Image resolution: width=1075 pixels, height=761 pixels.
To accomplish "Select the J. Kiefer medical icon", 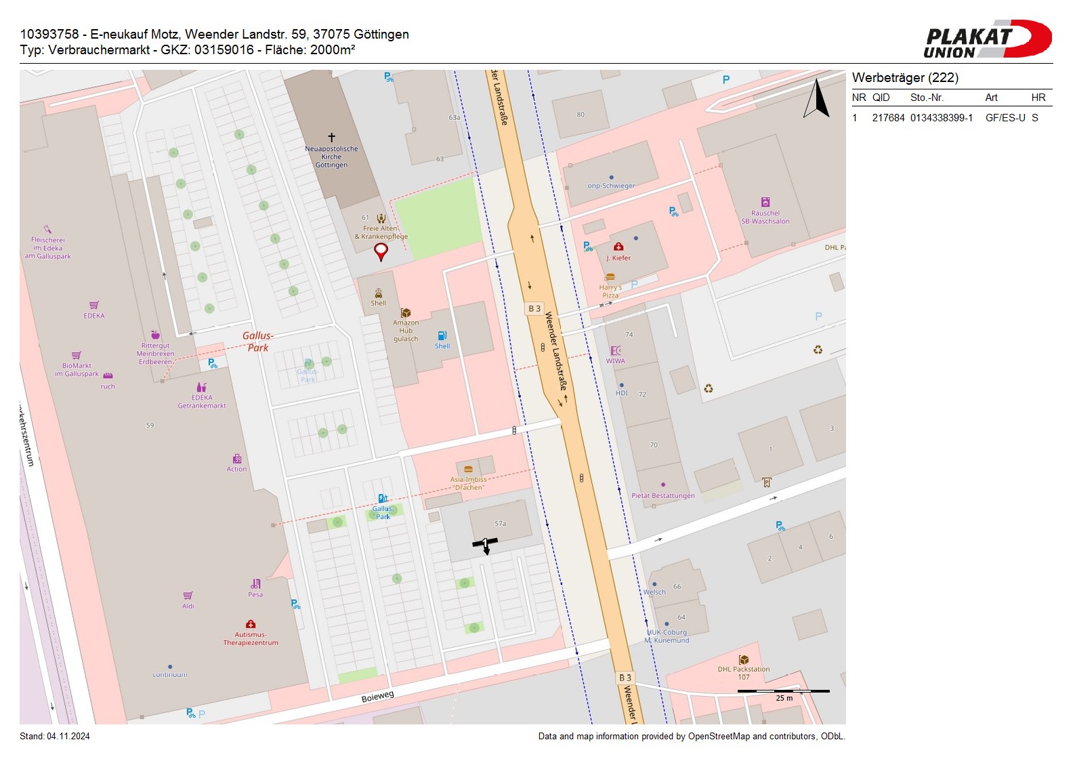I will click(618, 247).
